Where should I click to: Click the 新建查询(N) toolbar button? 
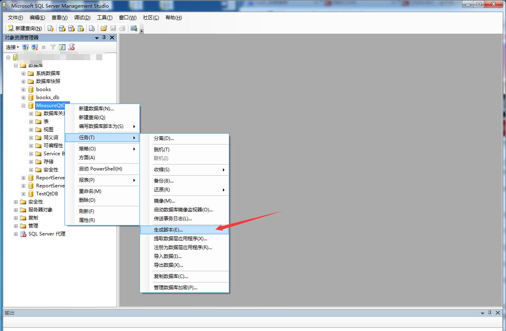click(x=25, y=28)
